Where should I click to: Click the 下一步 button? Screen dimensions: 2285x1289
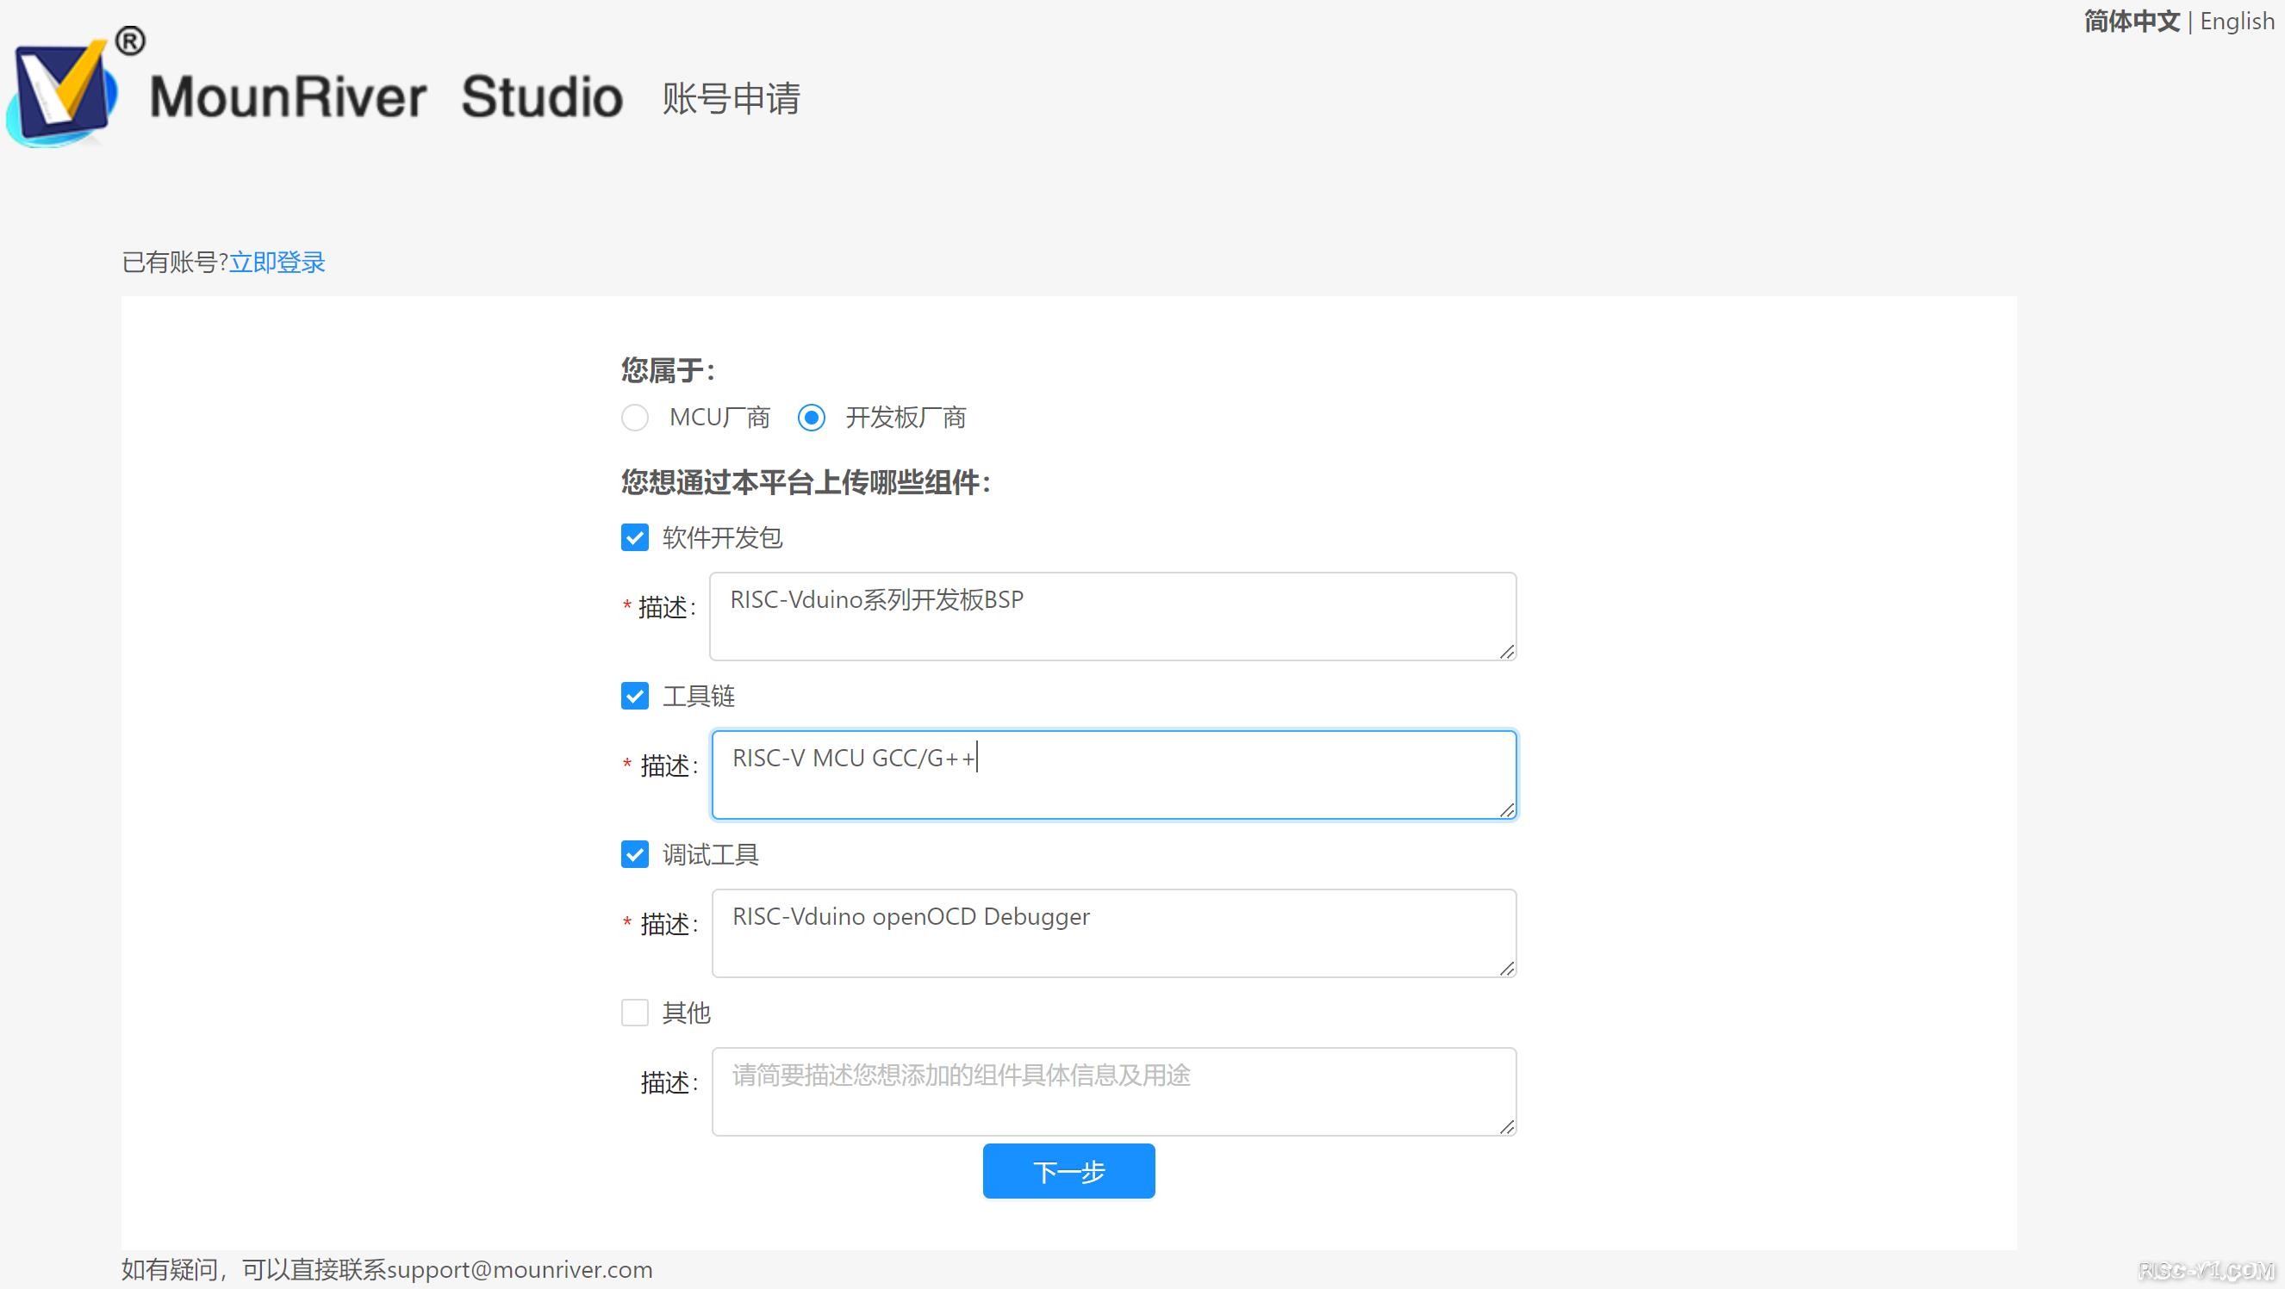(1068, 1171)
